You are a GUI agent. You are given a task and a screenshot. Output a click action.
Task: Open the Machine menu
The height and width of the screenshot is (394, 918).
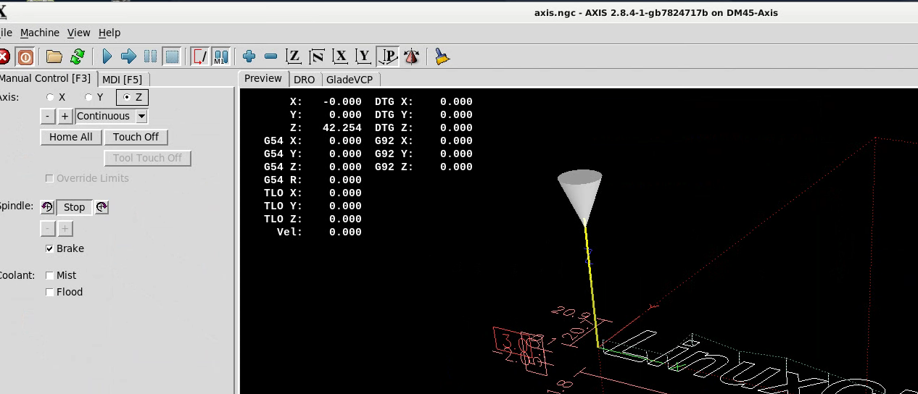pos(40,33)
